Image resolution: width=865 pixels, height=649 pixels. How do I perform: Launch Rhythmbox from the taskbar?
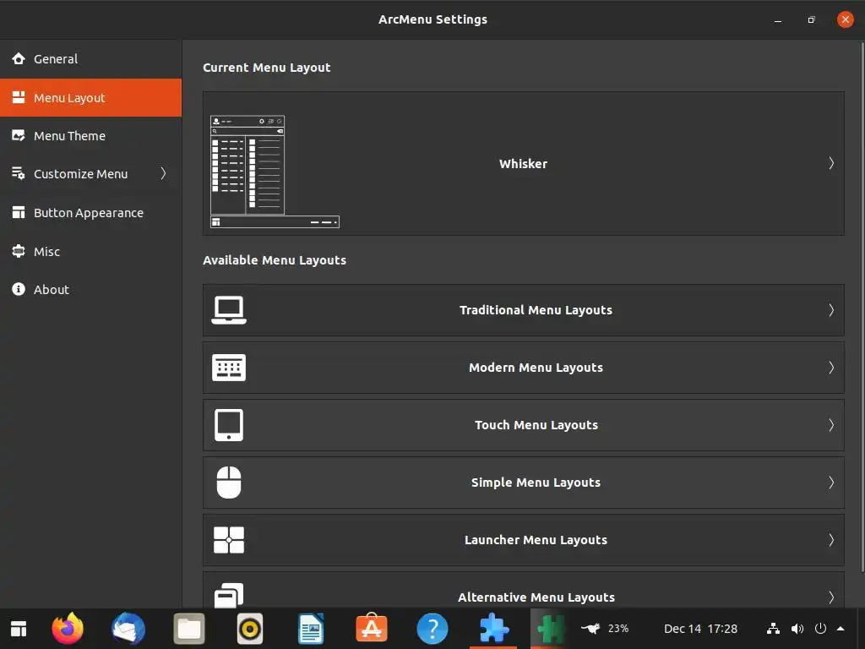point(250,629)
